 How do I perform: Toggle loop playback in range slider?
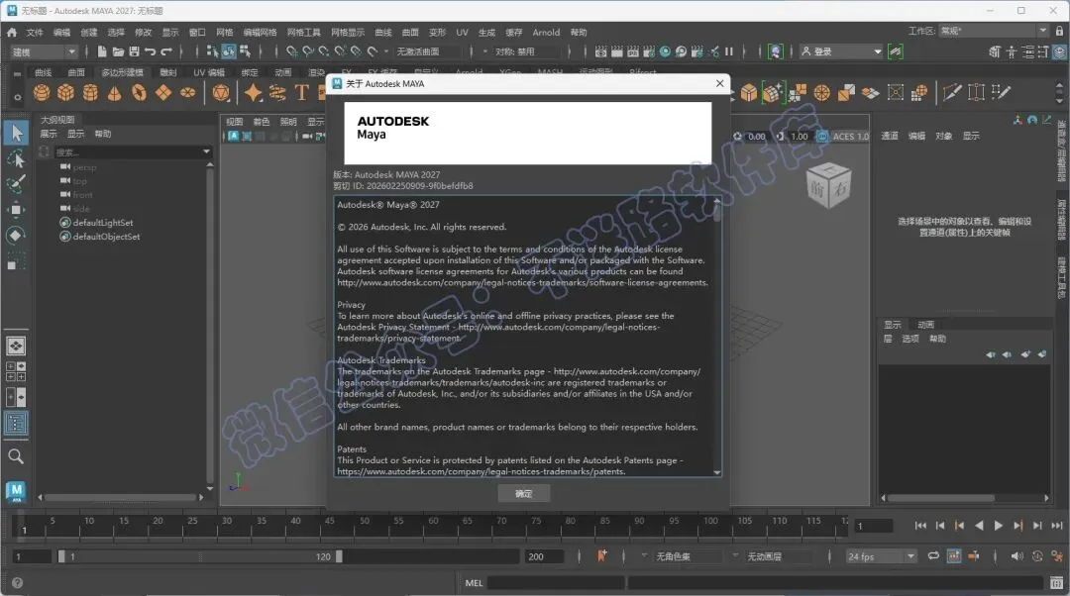(933, 556)
